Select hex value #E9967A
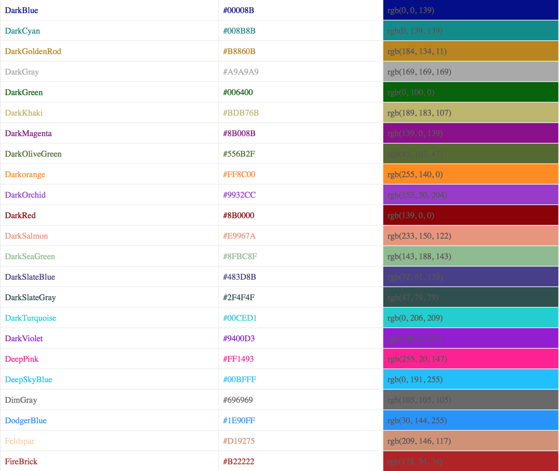 239,236
